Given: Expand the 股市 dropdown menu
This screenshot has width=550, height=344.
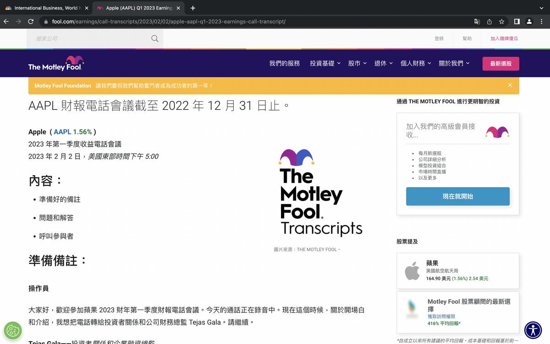Looking at the screenshot, I should point(357,63).
